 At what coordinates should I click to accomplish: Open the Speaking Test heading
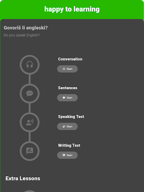coord(71,117)
